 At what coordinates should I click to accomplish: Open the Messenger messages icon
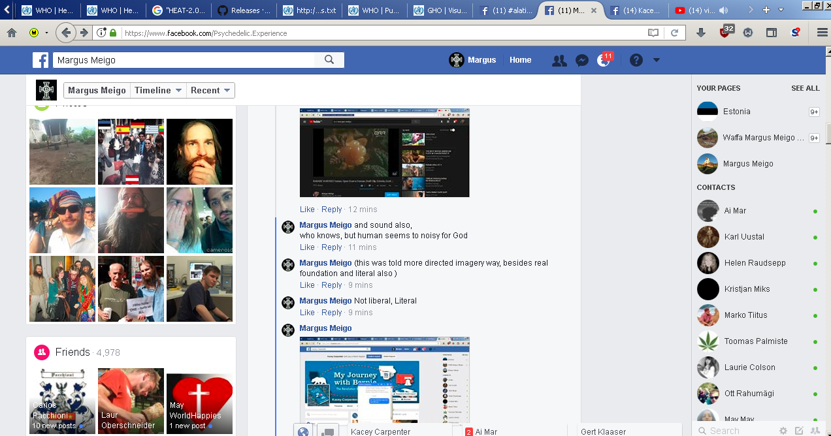click(582, 60)
